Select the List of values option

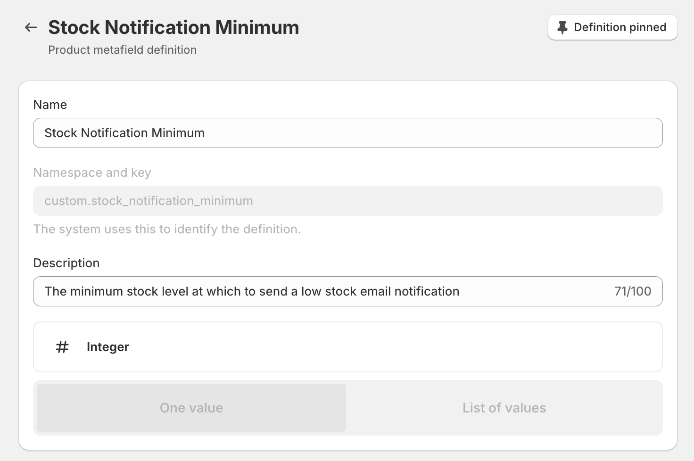(x=504, y=408)
